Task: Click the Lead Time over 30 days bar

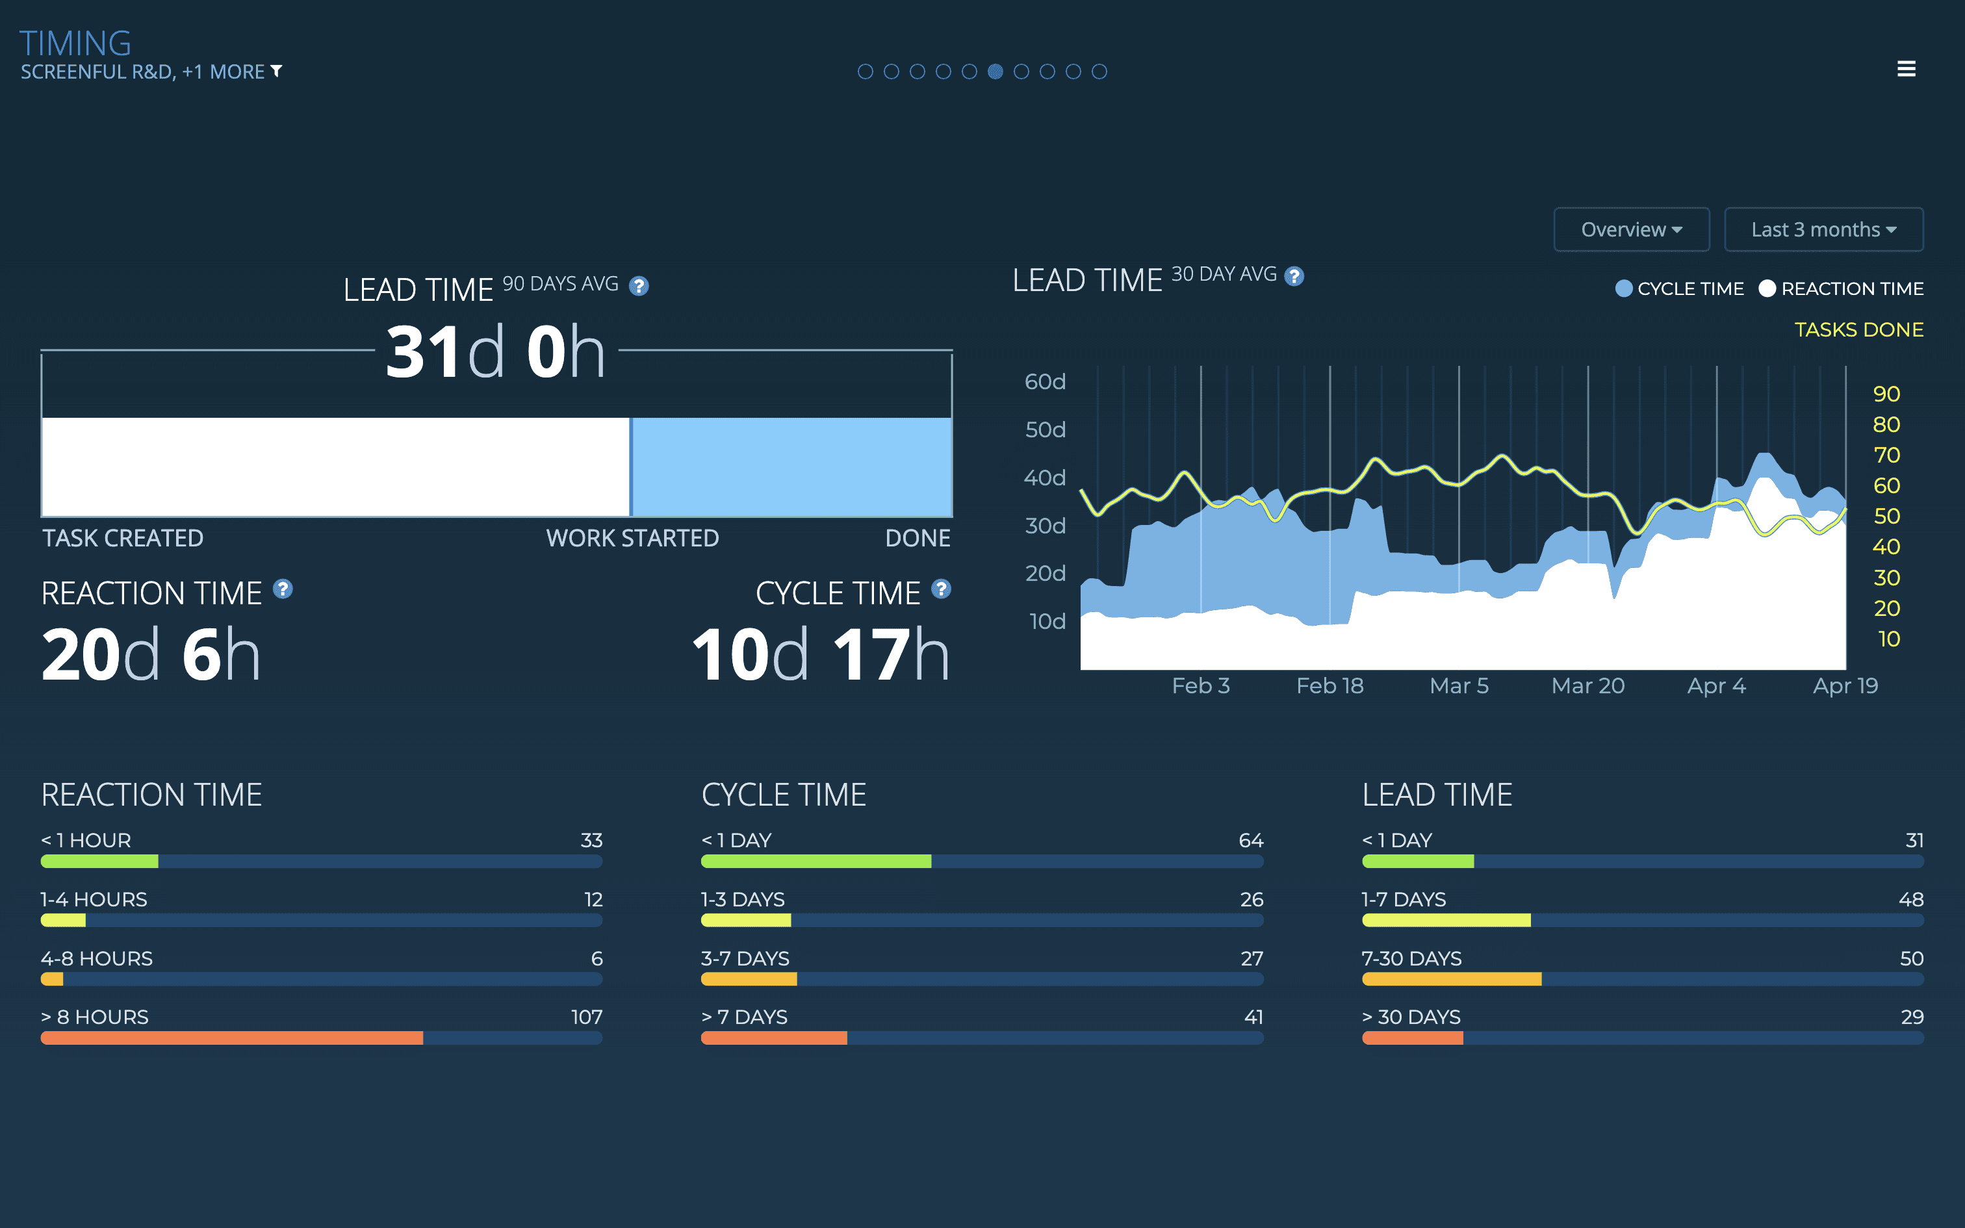Action: pos(1643,1038)
